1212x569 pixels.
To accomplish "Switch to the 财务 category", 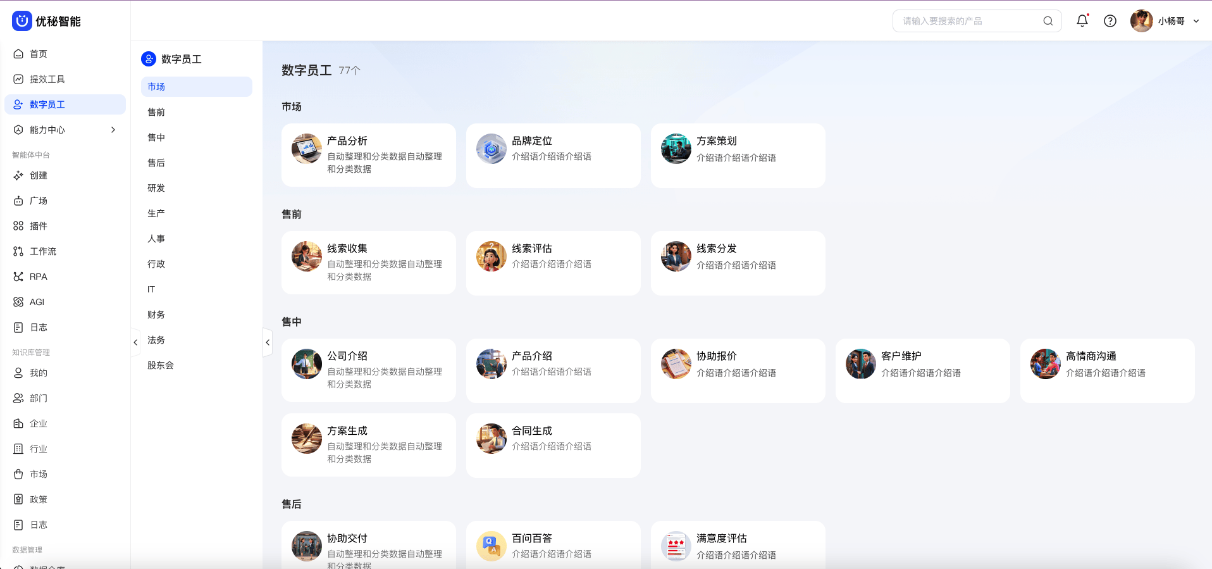I will coord(156,315).
